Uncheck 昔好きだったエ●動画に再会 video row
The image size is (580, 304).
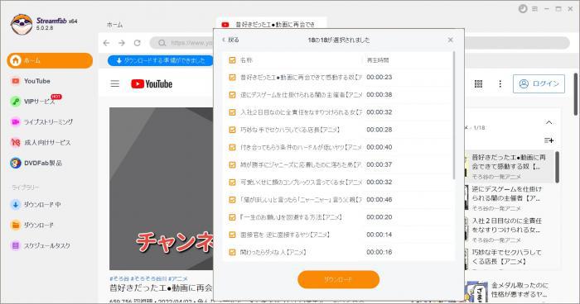232,77
